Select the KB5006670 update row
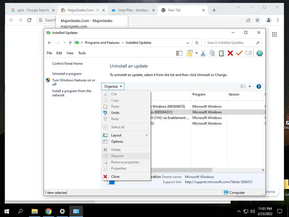Viewport: 289px width, 217px height. (x=208, y=107)
